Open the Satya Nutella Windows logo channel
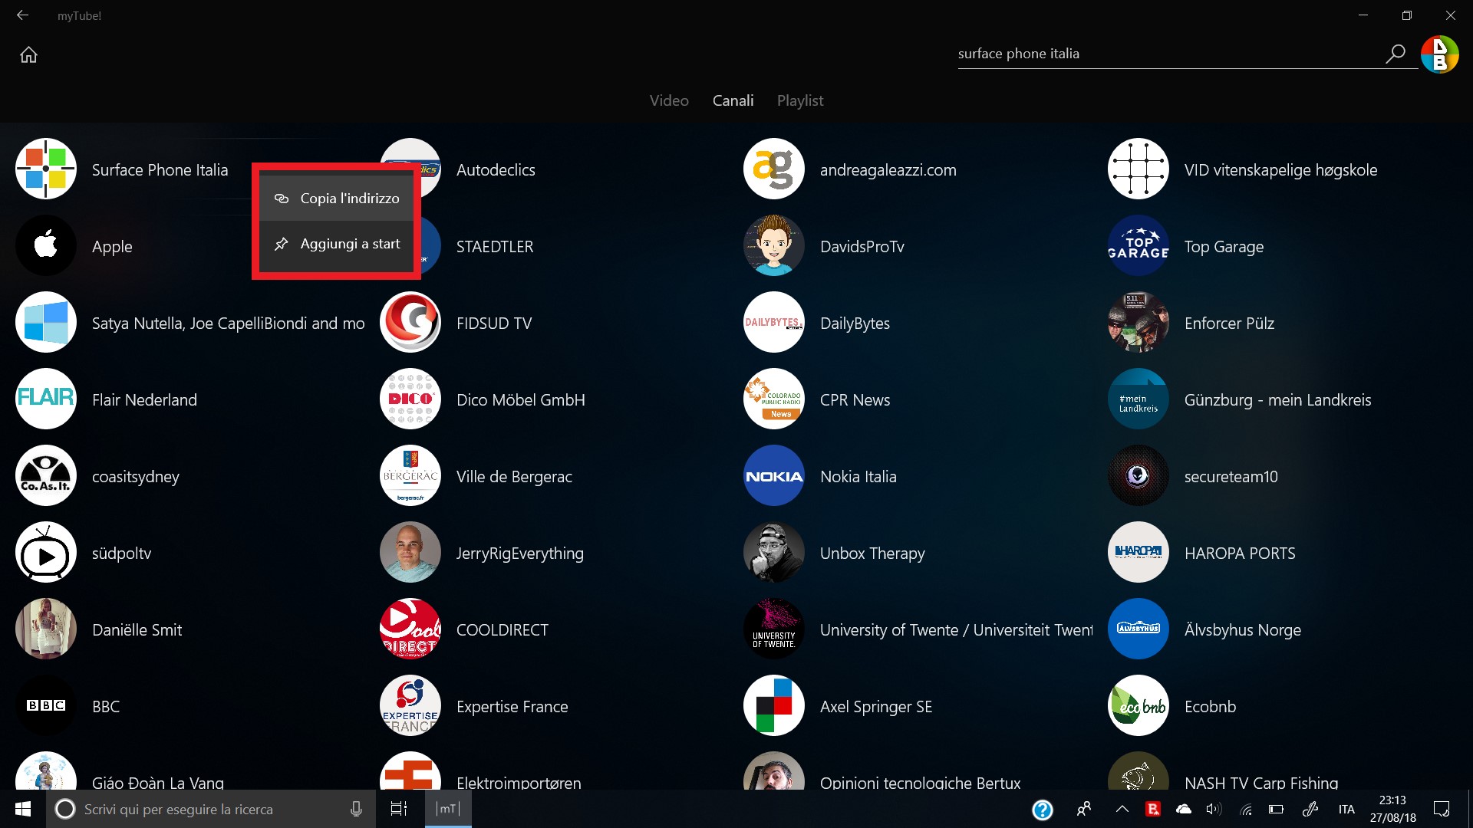Viewport: 1473px width, 828px height. [46, 322]
